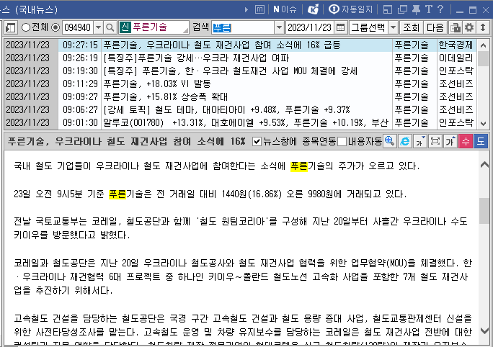This screenshot has width=493, height=347.
Task: Increase font size with the 가 up icon
Action: 450,141
